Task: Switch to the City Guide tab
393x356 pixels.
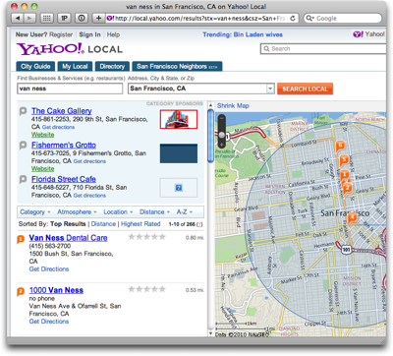Action: [35, 66]
